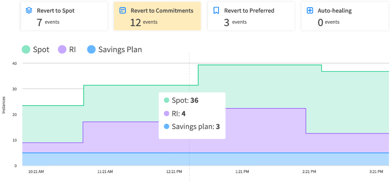The image size is (391, 183).
Task: Click the blue Savings Plan legend dot
Action: tap(91, 50)
